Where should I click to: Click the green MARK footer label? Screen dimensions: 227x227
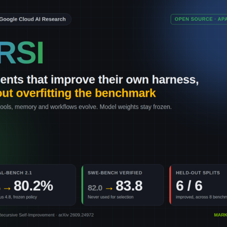(220, 215)
